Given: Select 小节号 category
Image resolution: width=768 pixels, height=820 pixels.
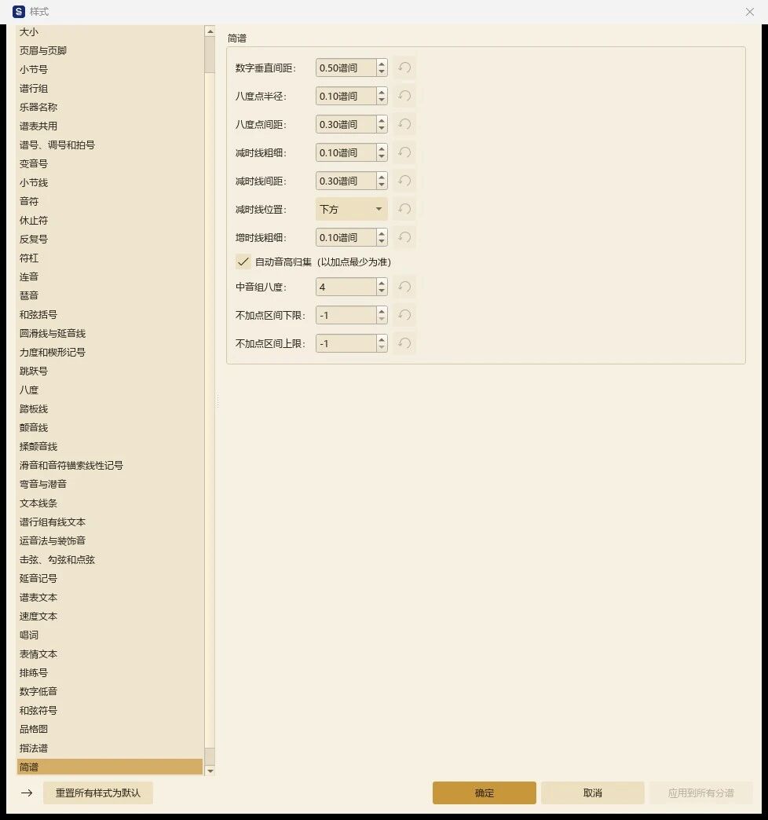Looking at the screenshot, I should 110,70.
